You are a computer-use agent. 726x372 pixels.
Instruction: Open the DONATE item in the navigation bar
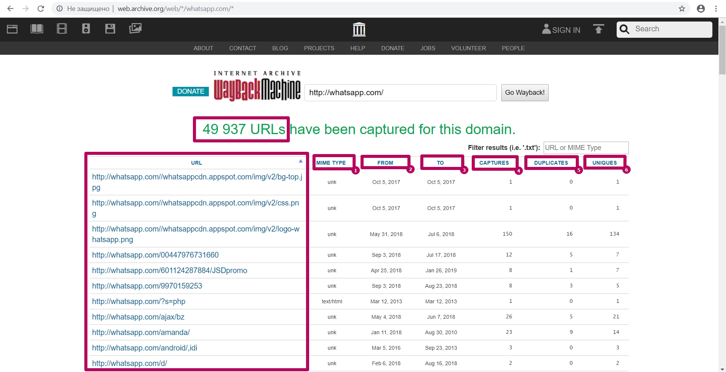[393, 48]
